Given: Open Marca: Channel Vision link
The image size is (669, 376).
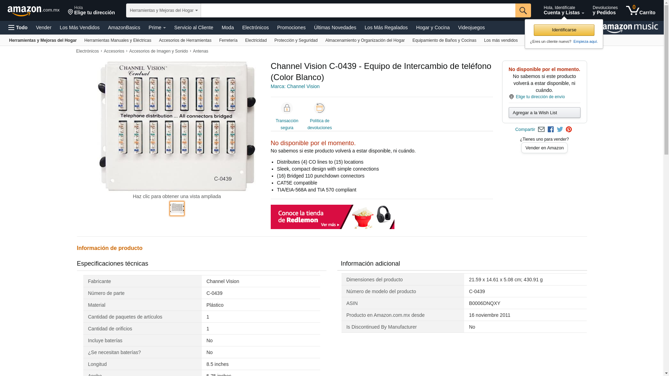Looking at the screenshot, I should coord(295,86).
